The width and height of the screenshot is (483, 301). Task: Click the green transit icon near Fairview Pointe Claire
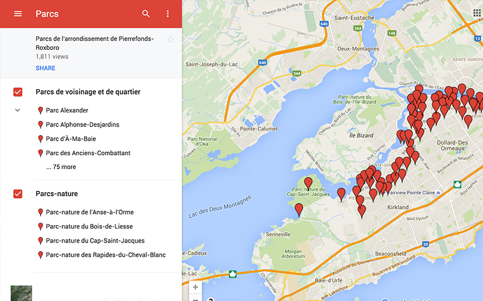pyautogui.click(x=457, y=185)
